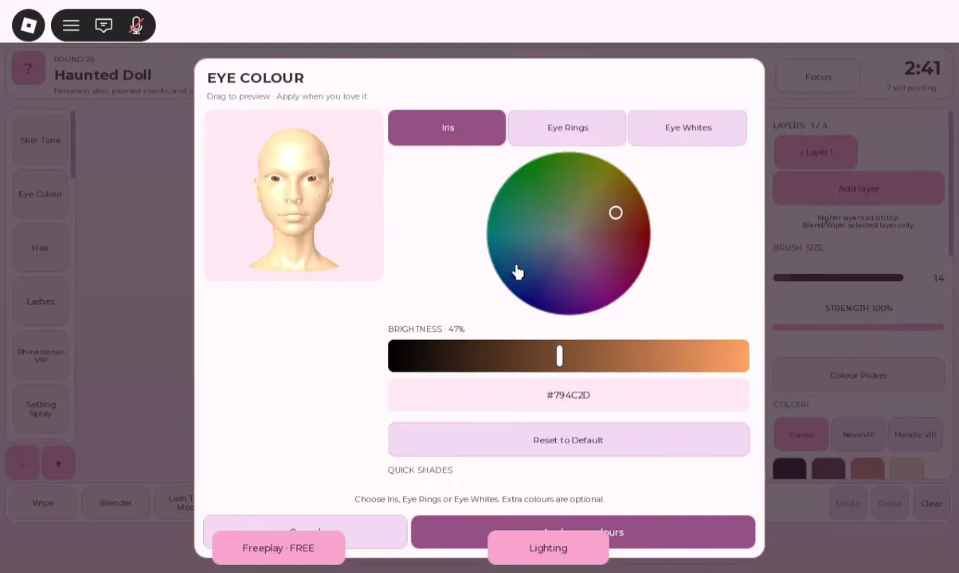Open the Lighting button

[x=548, y=548]
